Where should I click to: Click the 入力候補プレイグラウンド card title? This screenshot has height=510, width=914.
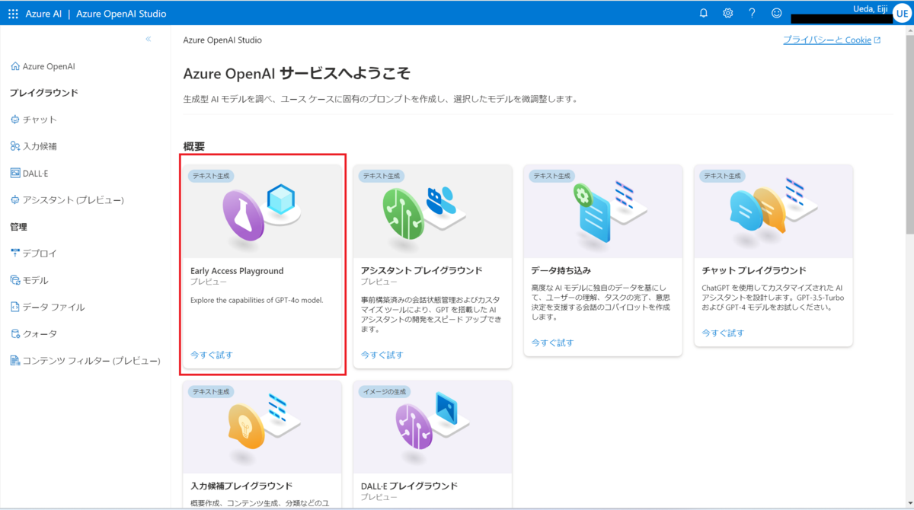241,486
